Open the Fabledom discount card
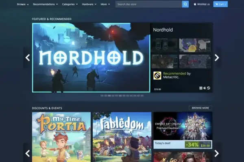244x162 pixels. tap(122, 137)
